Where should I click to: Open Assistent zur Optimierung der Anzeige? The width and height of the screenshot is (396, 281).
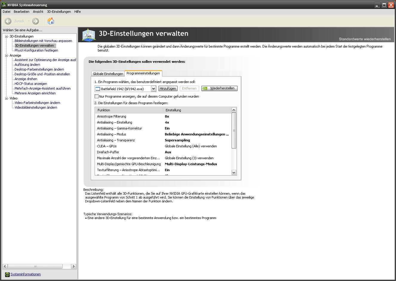(x=45, y=60)
